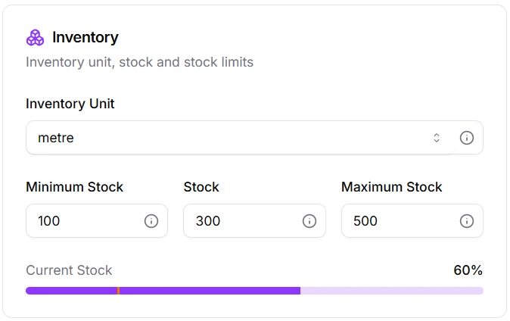Click the Minimum Stock label
510x321 pixels.
pos(74,187)
